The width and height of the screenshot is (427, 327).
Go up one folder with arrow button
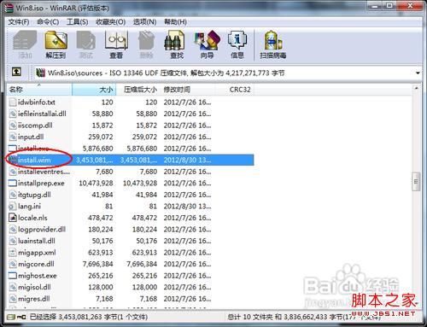click(16, 72)
